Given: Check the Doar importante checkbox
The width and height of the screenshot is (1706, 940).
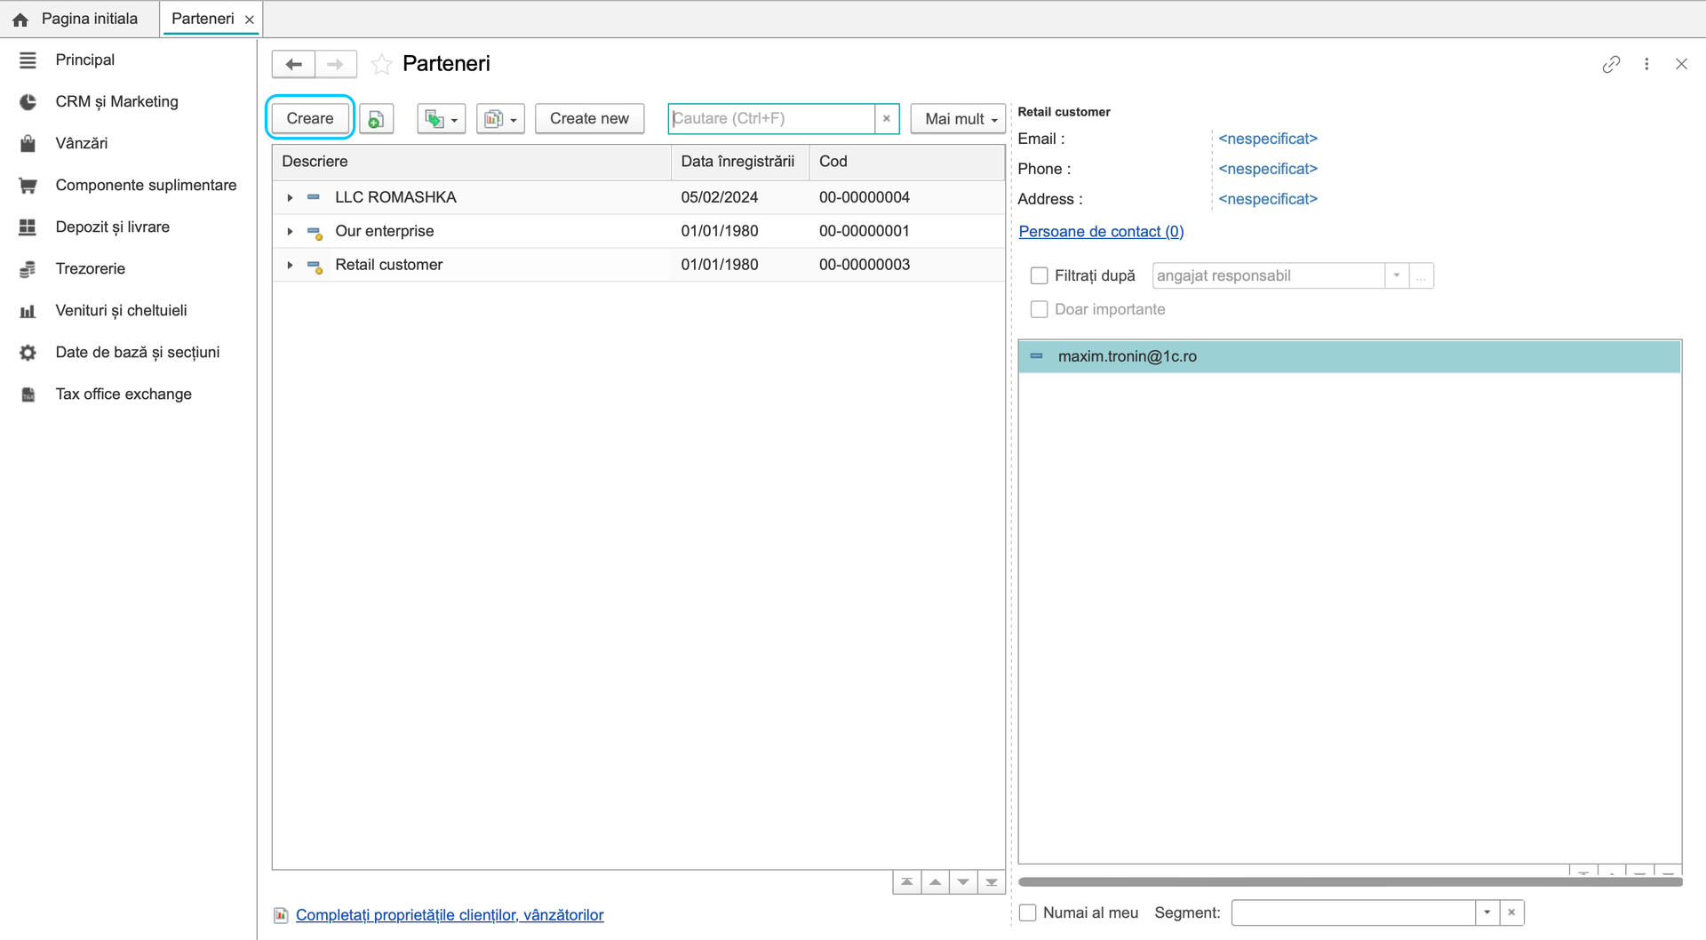Looking at the screenshot, I should 1039,309.
